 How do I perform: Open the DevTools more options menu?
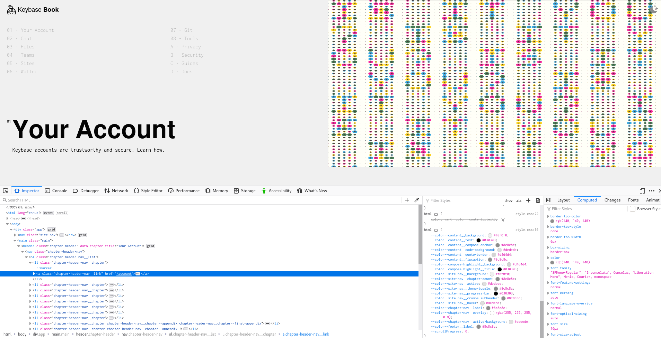pyautogui.click(x=652, y=191)
